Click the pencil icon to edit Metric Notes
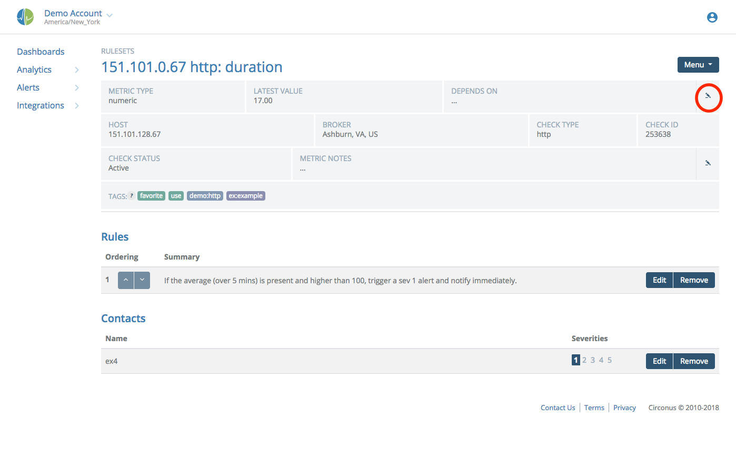The image size is (736, 467). (x=708, y=163)
